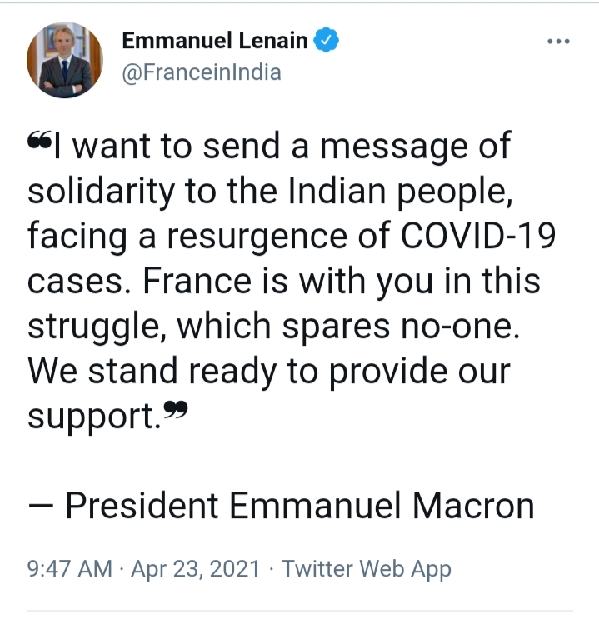Viewport: 599px width, 619px height.
Task: Click the word 'solidarity' in the tweet
Action: click(101, 191)
